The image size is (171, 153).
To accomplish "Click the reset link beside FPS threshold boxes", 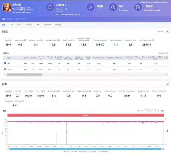I will click(162, 111).
